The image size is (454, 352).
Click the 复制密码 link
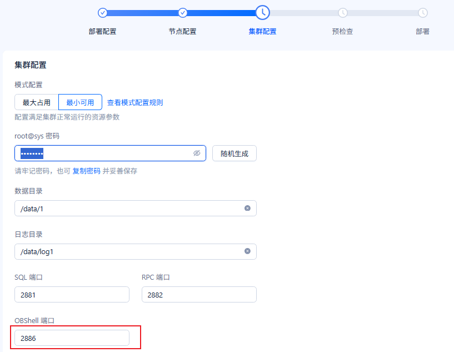click(x=86, y=171)
